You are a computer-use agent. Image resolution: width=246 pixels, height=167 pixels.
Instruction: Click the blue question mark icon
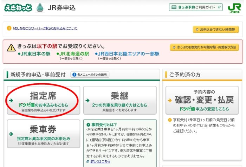(x=75, y=75)
